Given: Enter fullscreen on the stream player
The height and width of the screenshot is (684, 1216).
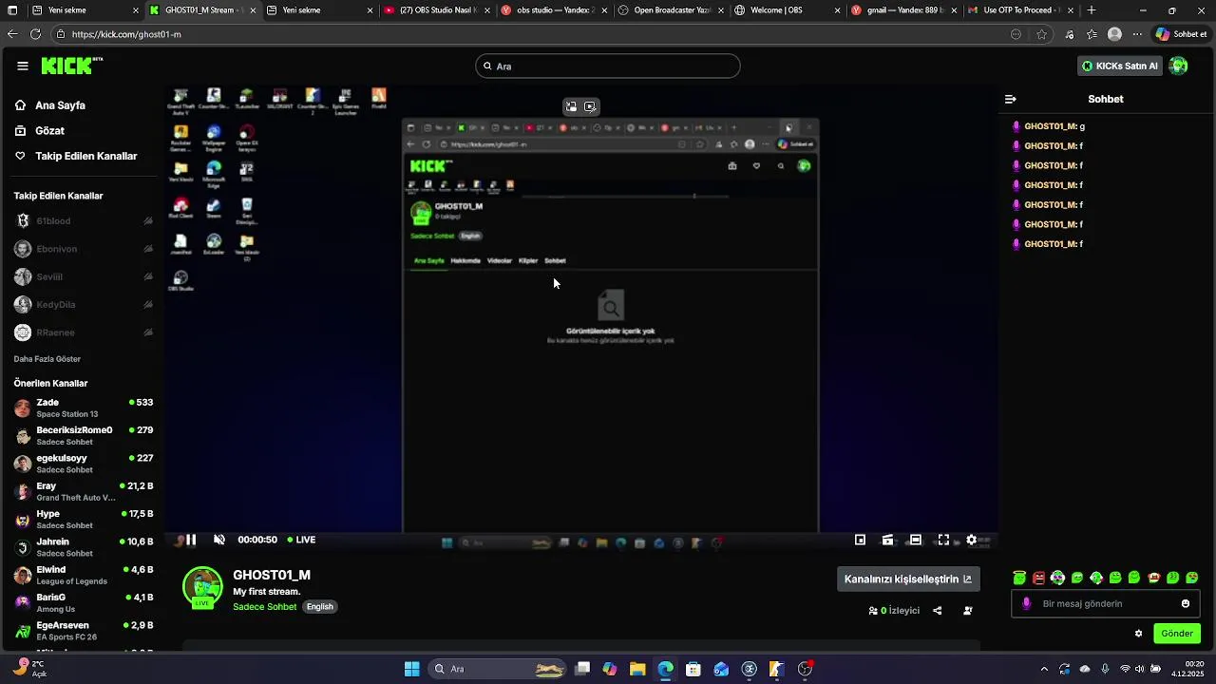Looking at the screenshot, I should point(943,540).
